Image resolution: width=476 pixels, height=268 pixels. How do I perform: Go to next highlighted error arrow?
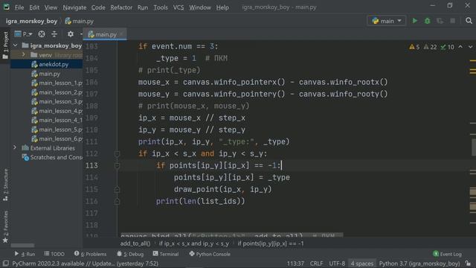pos(470,47)
